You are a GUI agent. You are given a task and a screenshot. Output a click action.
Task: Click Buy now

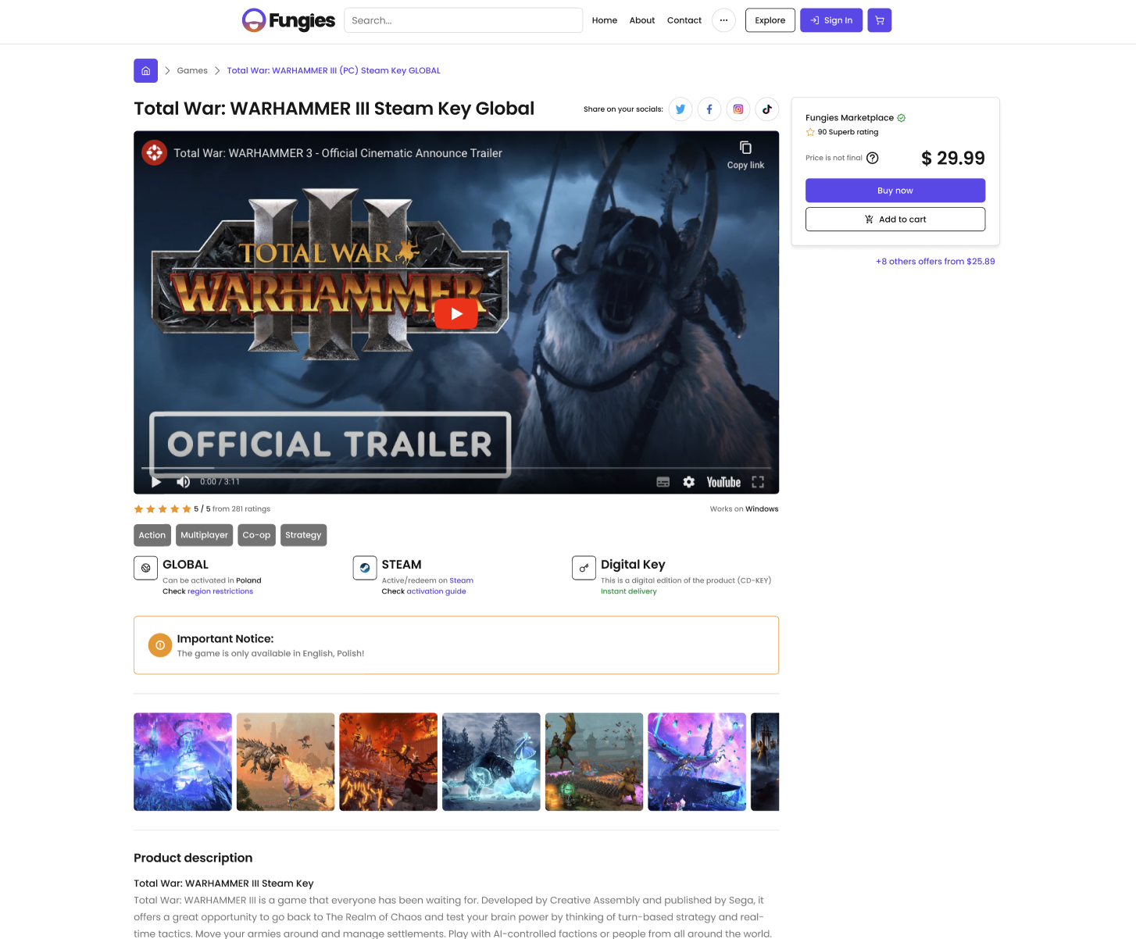pyautogui.click(x=895, y=191)
